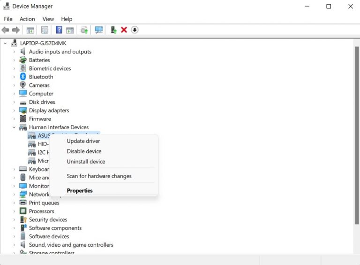Click the Processors category icon
360x265 pixels.
point(23,211)
